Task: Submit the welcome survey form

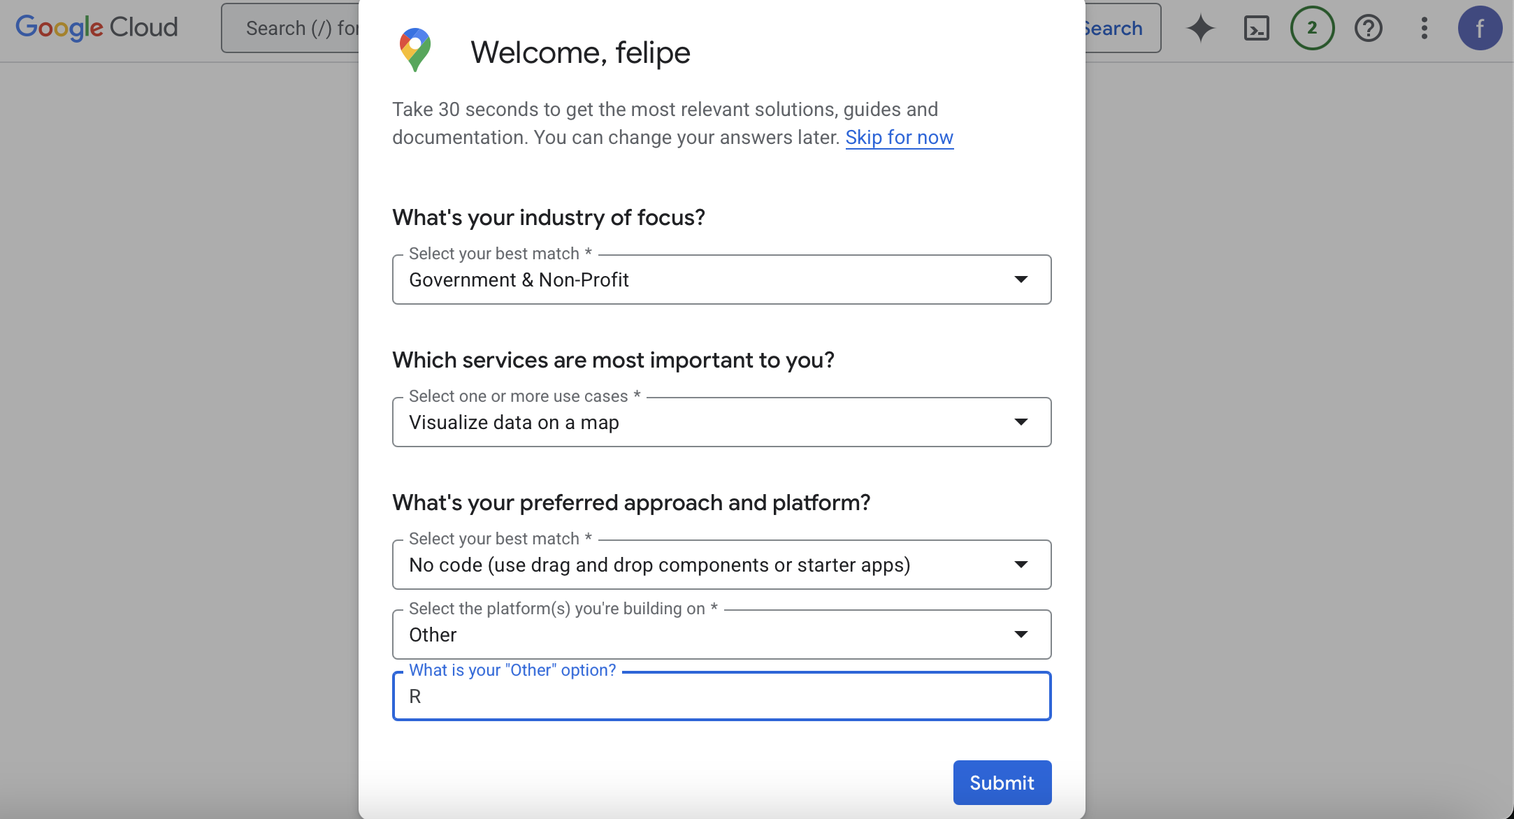Action: click(1002, 783)
